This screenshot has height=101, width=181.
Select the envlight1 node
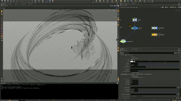pyautogui.click(x=155, y=28)
